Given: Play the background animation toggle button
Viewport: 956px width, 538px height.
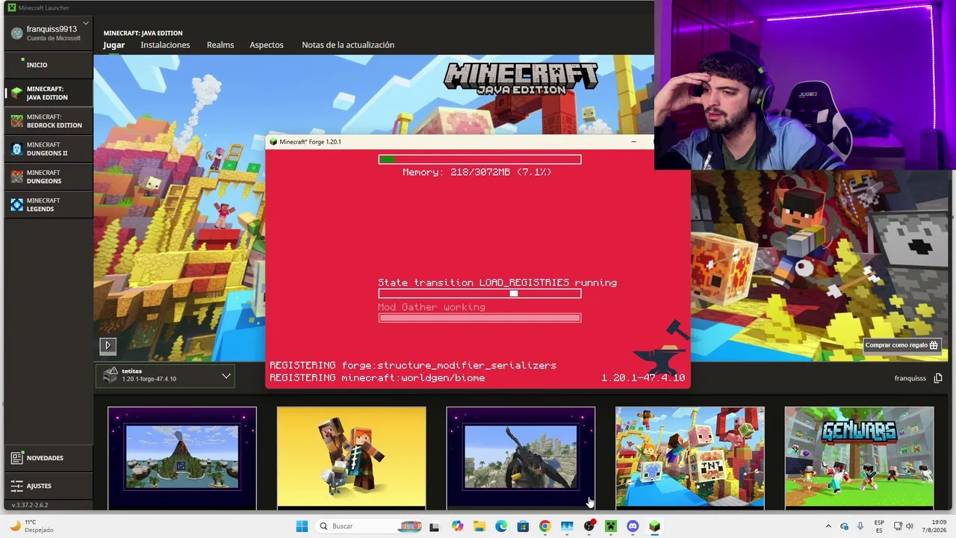Looking at the screenshot, I should [x=108, y=345].
